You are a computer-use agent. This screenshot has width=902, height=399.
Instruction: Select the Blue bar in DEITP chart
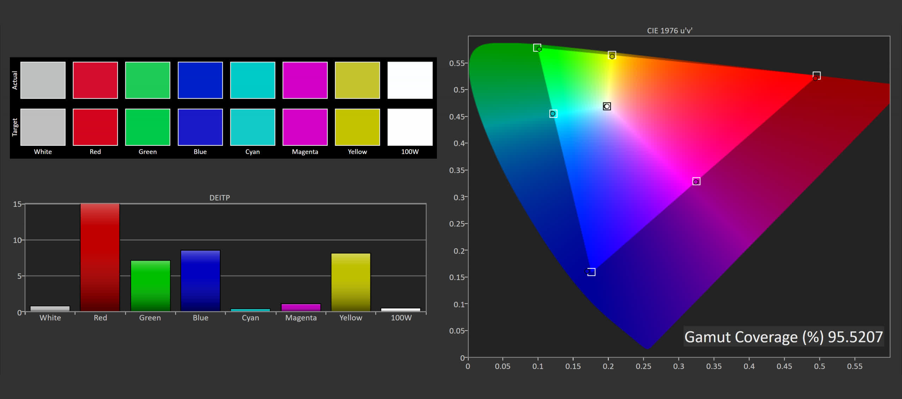[x=200, y=280]
